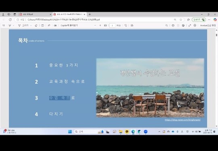Select the eraser tool in PDF toolbar
Screen dimensions: 218x151
click(36, 26)
